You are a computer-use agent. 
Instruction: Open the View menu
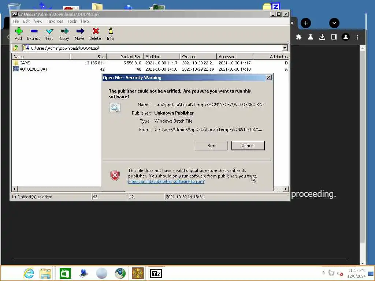coord(38,21)
